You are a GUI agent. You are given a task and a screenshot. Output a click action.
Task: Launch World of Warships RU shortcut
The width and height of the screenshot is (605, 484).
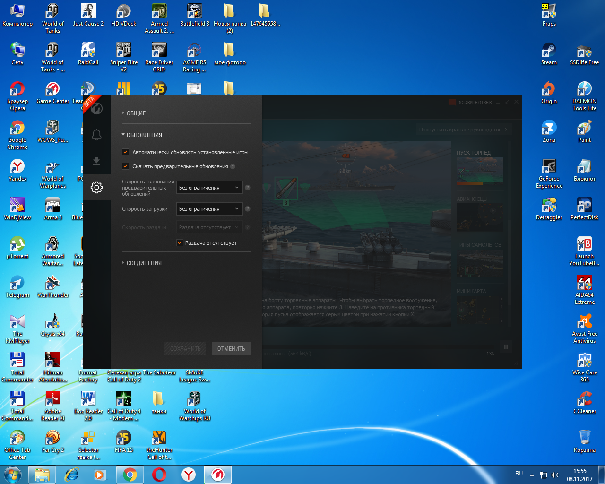(194, 406)
